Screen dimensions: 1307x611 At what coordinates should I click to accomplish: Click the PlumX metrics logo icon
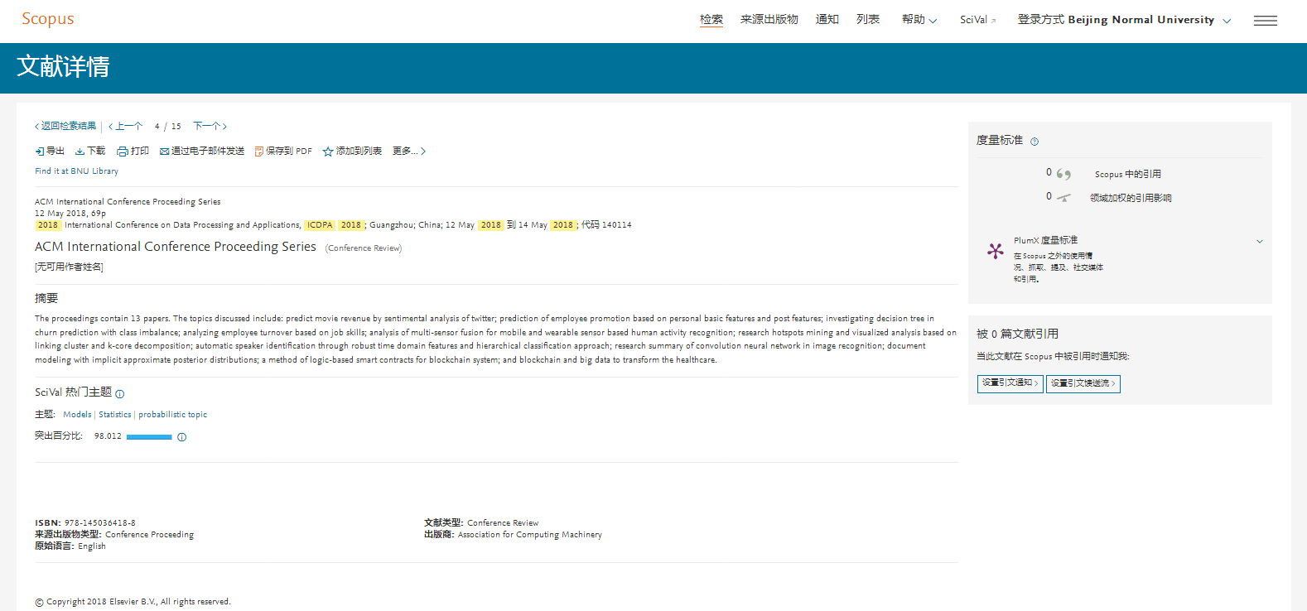pos(996,251)
